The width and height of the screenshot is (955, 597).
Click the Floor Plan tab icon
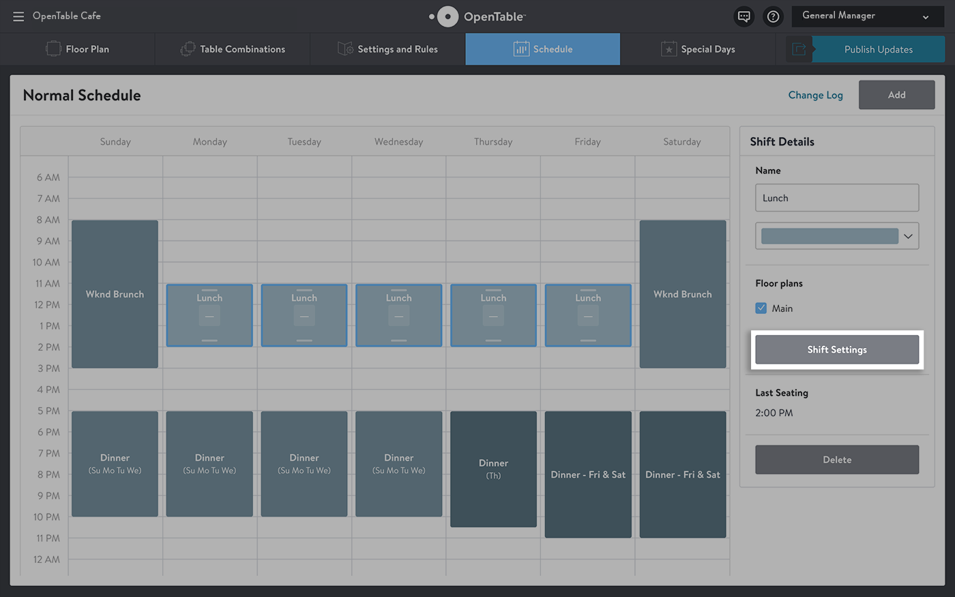[x=53, y=49]
